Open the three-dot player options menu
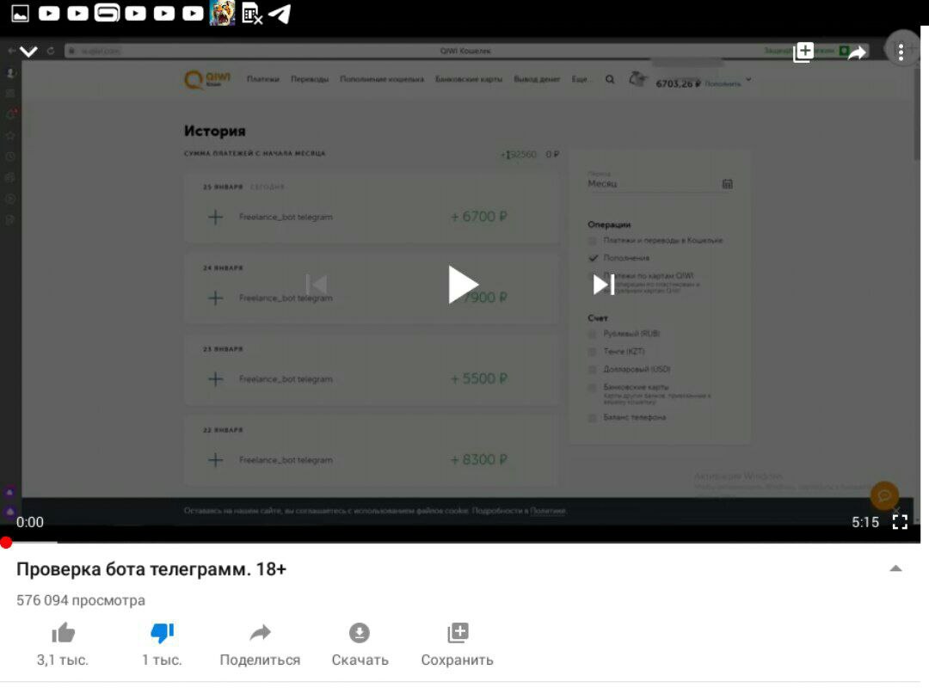The height and width of the screenshot is (688, 929). point(901,52)
